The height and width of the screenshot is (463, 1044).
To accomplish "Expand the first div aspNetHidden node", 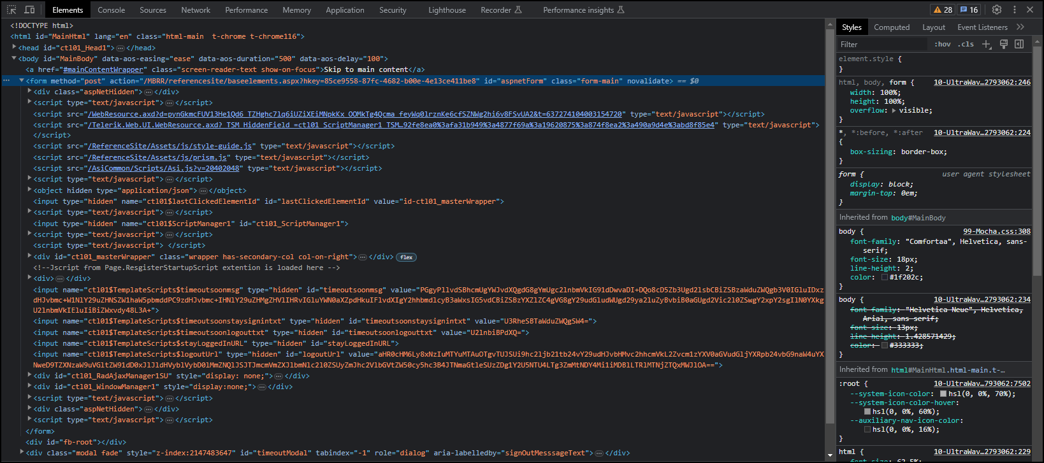I will pyautogui.click(x=29, y=91).
